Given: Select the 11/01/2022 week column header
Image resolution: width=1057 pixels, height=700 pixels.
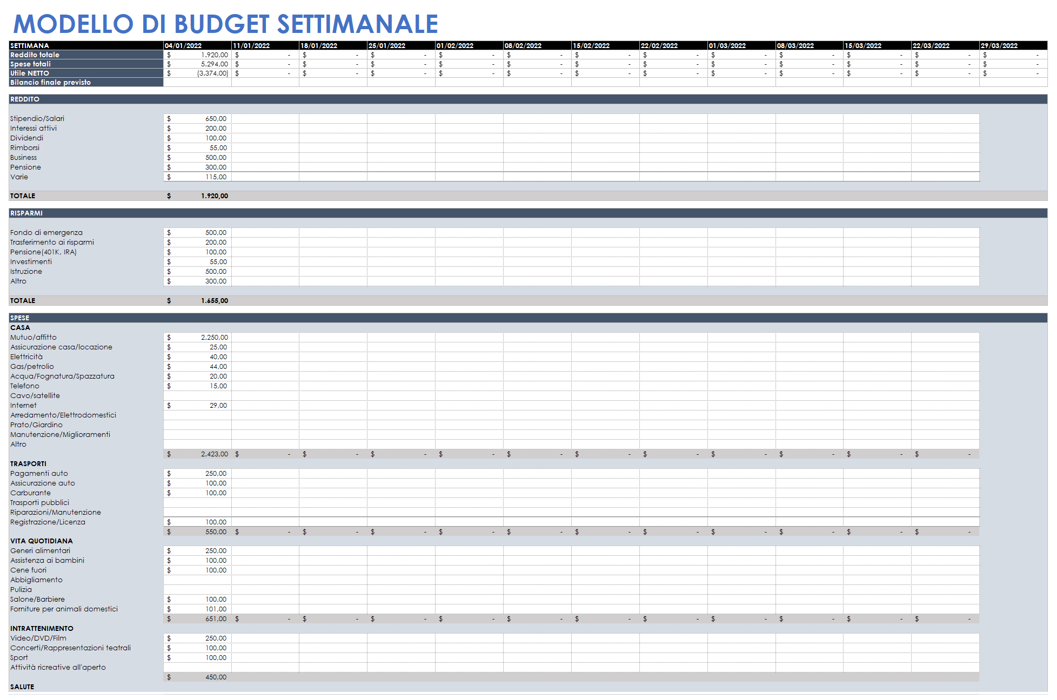Looking at the screenshot, I should pos(265,46).
